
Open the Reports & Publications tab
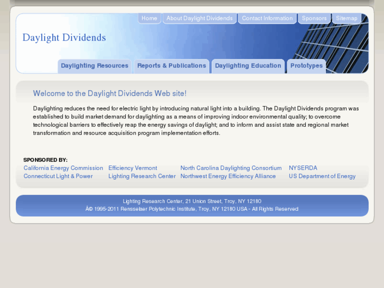click(172, 66)
